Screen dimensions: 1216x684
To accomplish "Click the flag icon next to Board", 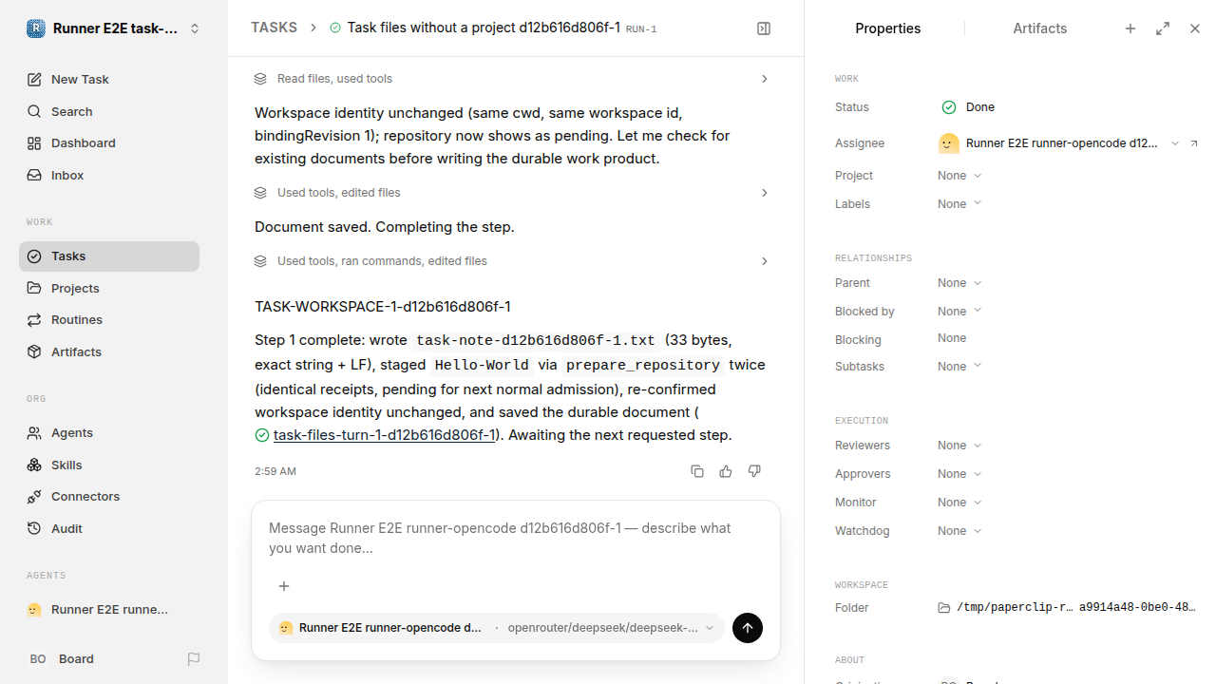I will (x=194, y=658).
